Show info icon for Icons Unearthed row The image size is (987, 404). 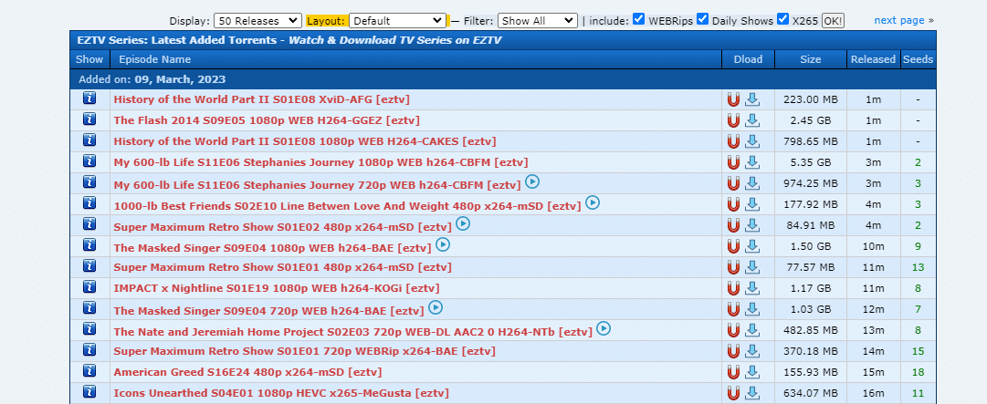pyautogui.click(x=89, y=391)
